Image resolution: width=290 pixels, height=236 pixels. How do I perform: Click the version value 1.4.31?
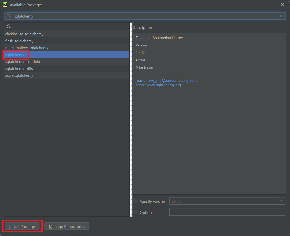(x=140, y=53)
